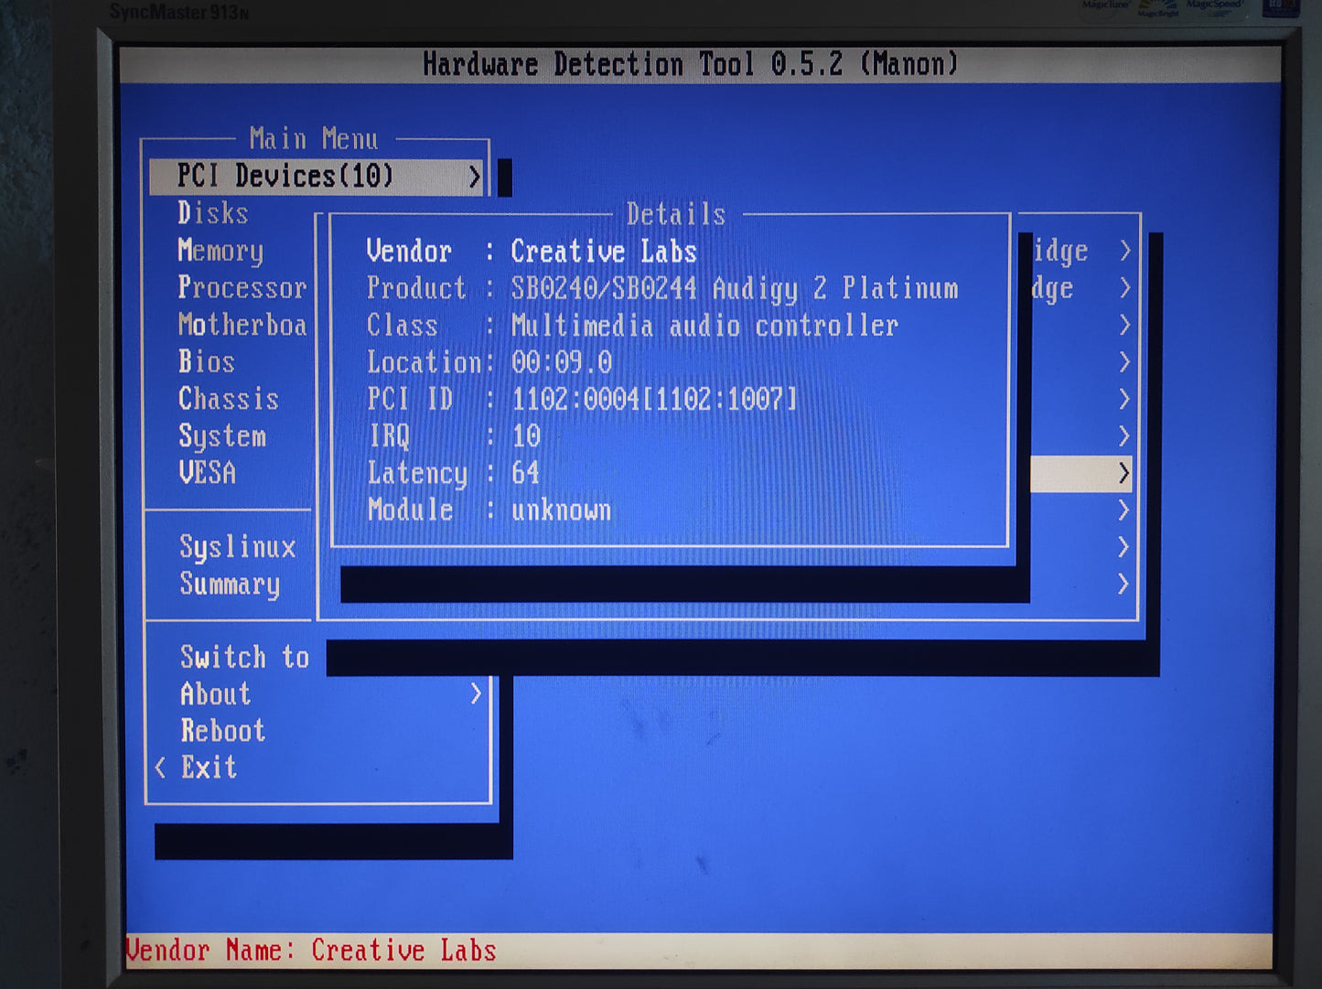Screen dimensions: 1322x989
Task: Open the Processor entry
Action: click(x=242, y=288)
